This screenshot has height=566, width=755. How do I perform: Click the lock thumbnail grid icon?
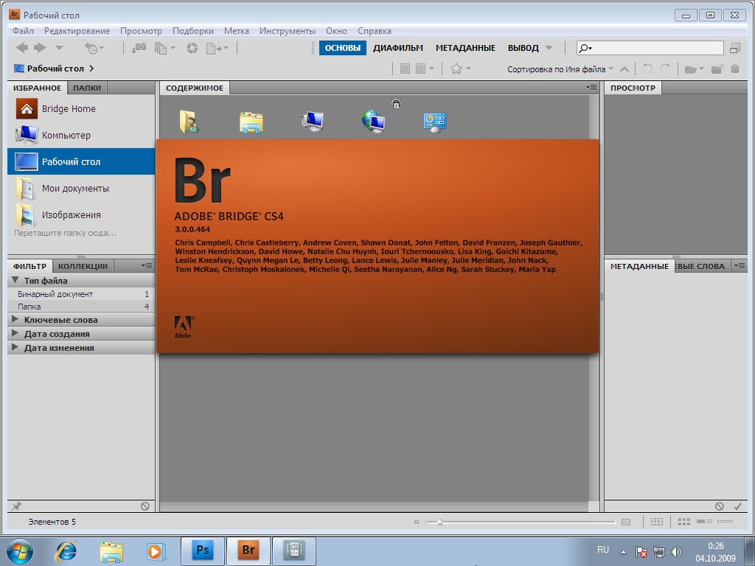click(x=656, y=522)
